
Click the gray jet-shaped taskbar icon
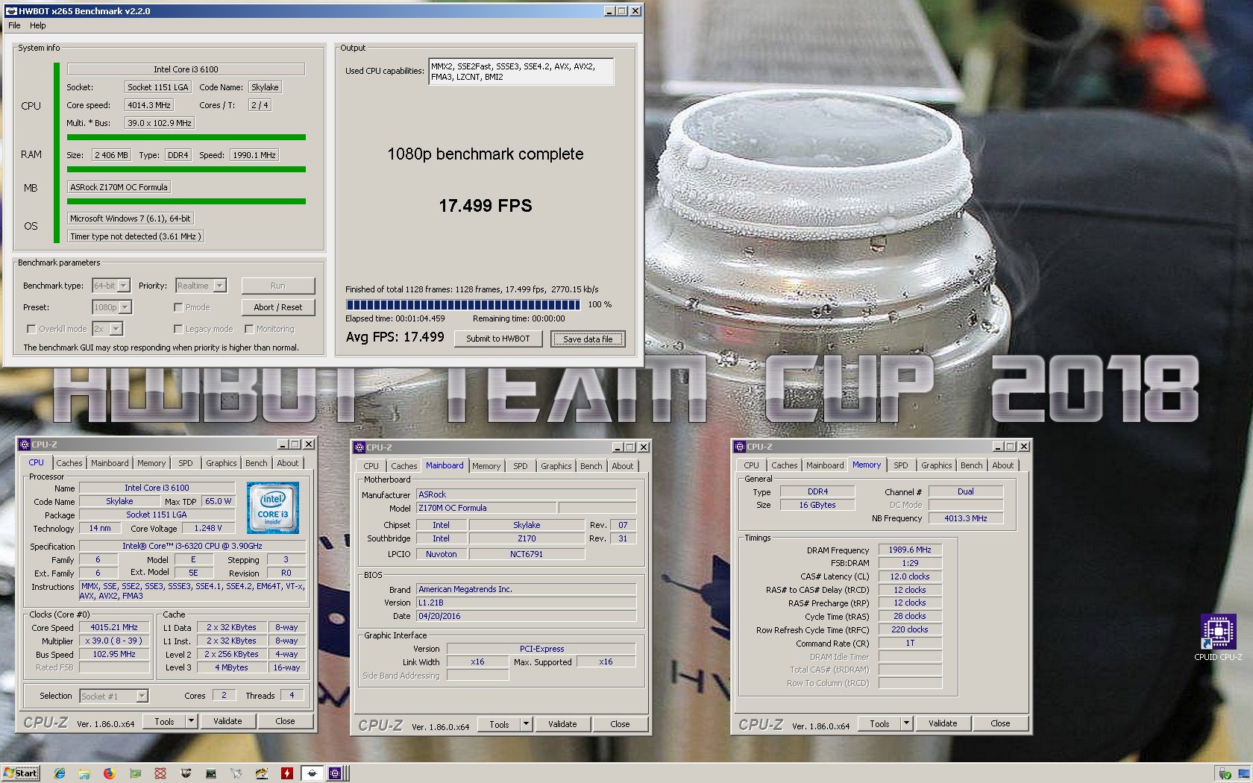pyautogui.click(x=236, y=773)
